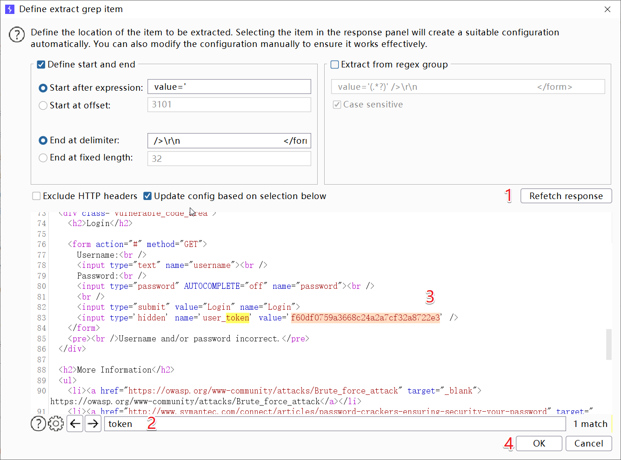Click the <ul> tag on line 89
Viewport: 621px width, 460px height.
[67, 380]
